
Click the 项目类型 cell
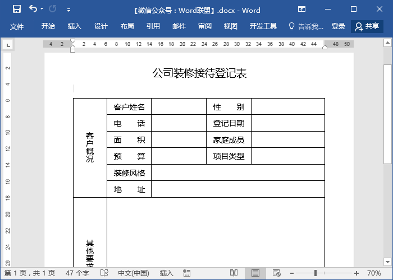229,156
